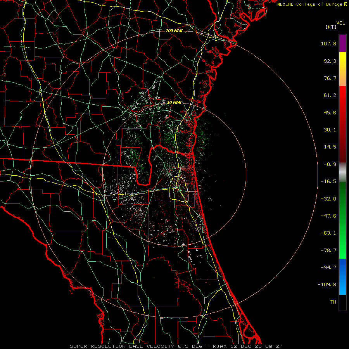Click the TH legend label

pos(333,302)
